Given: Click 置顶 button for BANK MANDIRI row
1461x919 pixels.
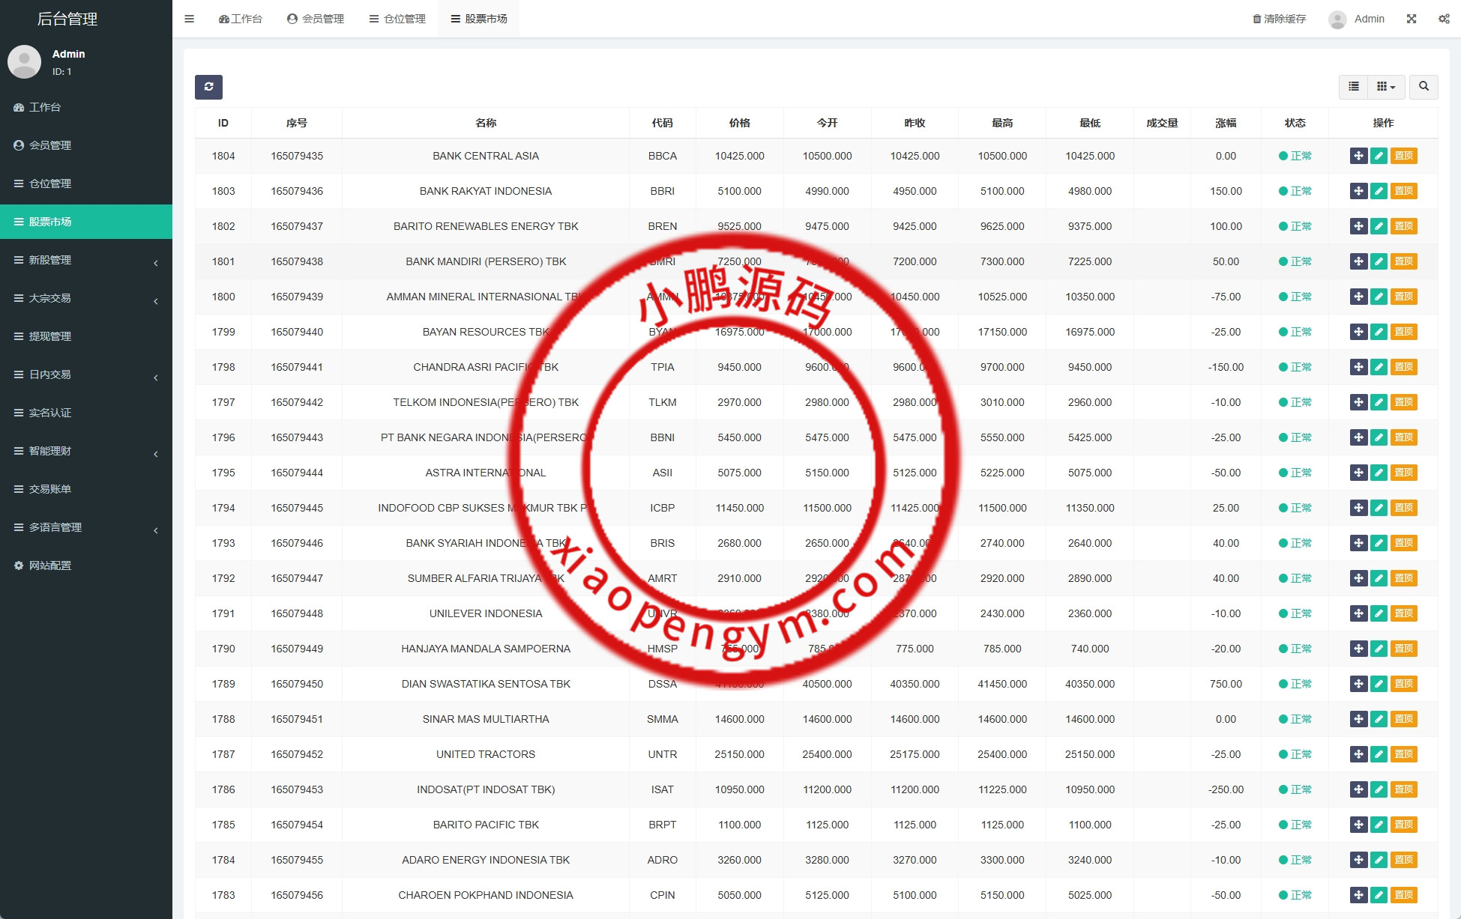Looking at the screenshot, I should 1403,261.
